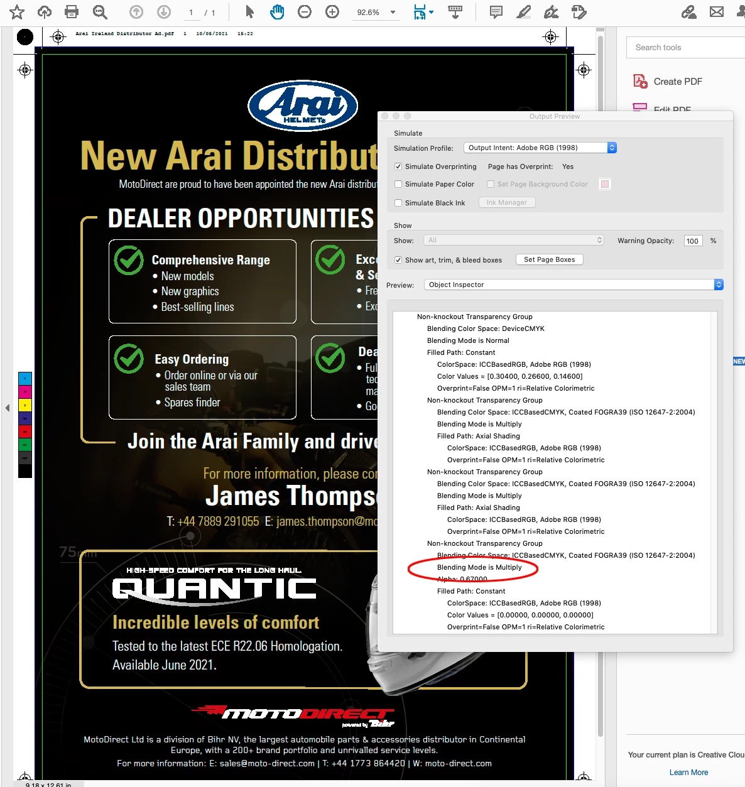Click the page background color swatch

tap(605, 184)
